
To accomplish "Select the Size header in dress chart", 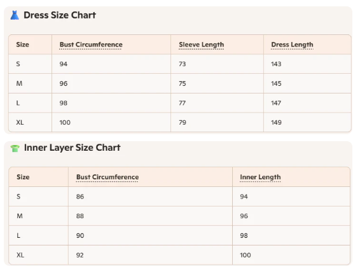I will 22,45.
